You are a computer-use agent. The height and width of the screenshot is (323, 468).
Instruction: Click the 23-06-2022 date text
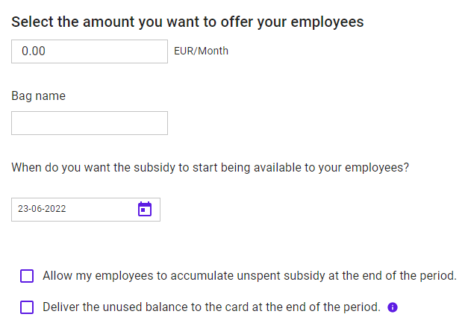42,209
